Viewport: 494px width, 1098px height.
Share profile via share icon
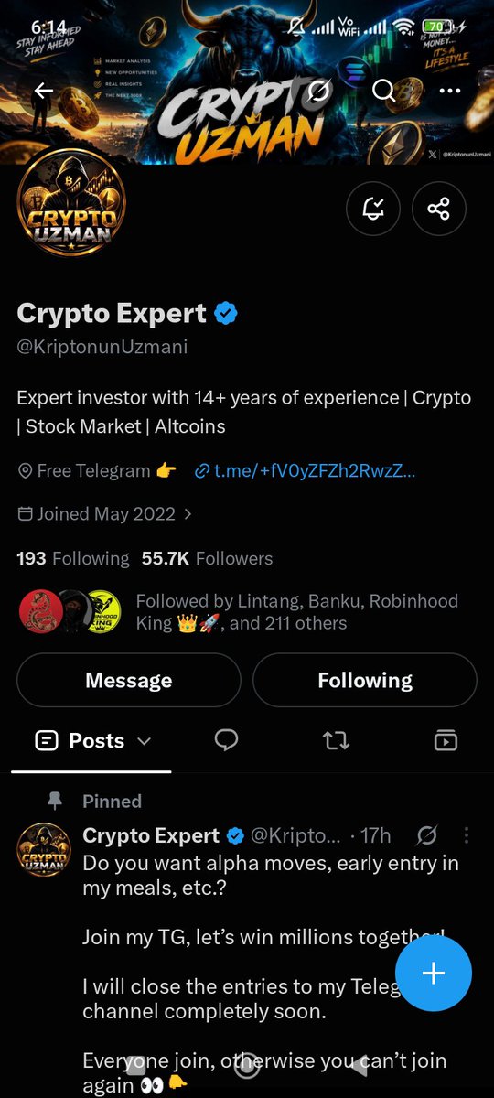pos(439,210)
